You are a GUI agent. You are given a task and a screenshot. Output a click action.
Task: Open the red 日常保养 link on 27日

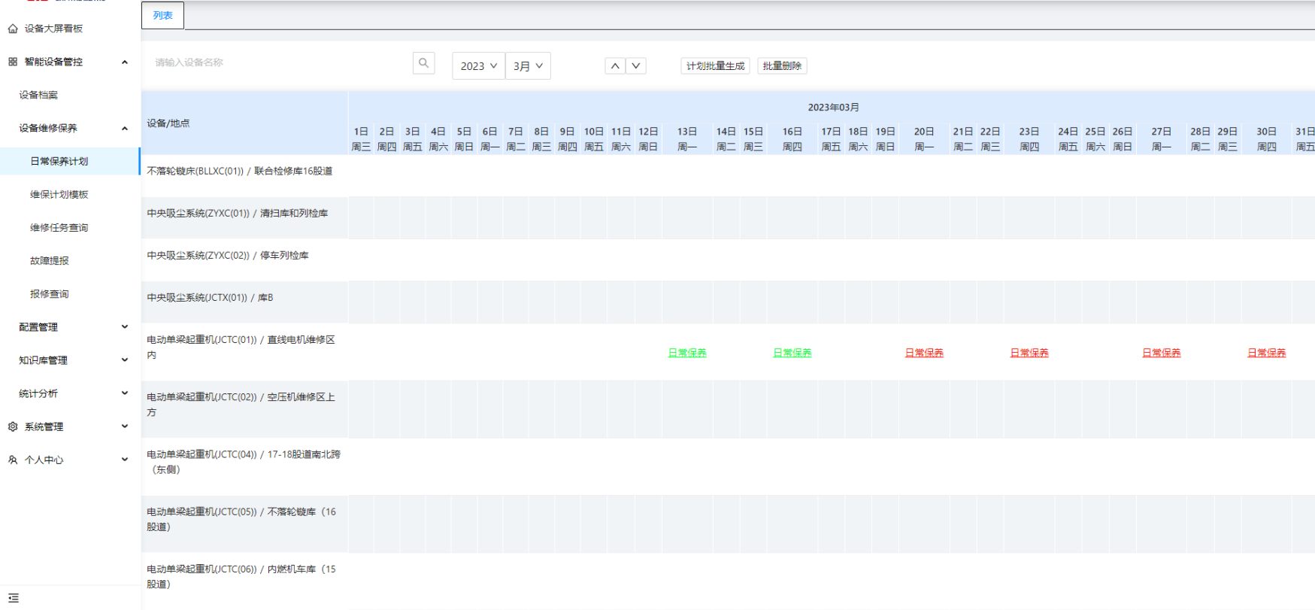click(1162, 353)
